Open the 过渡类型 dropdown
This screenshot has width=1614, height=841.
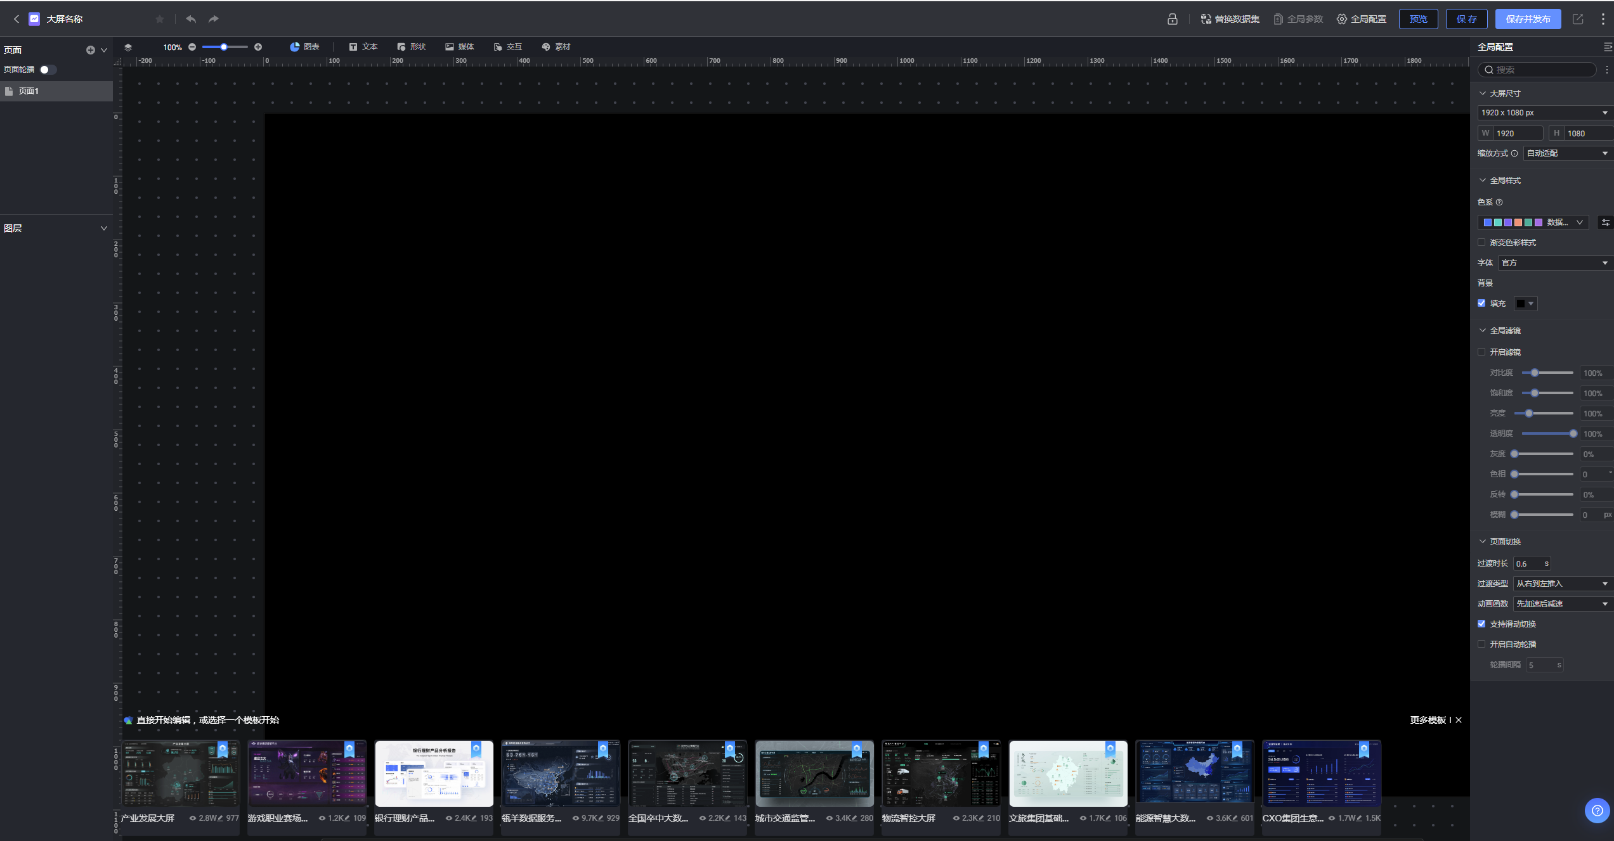(x=1562, y=583)
